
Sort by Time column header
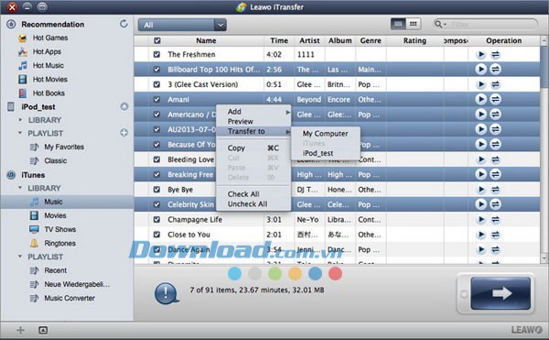[279, 40]
